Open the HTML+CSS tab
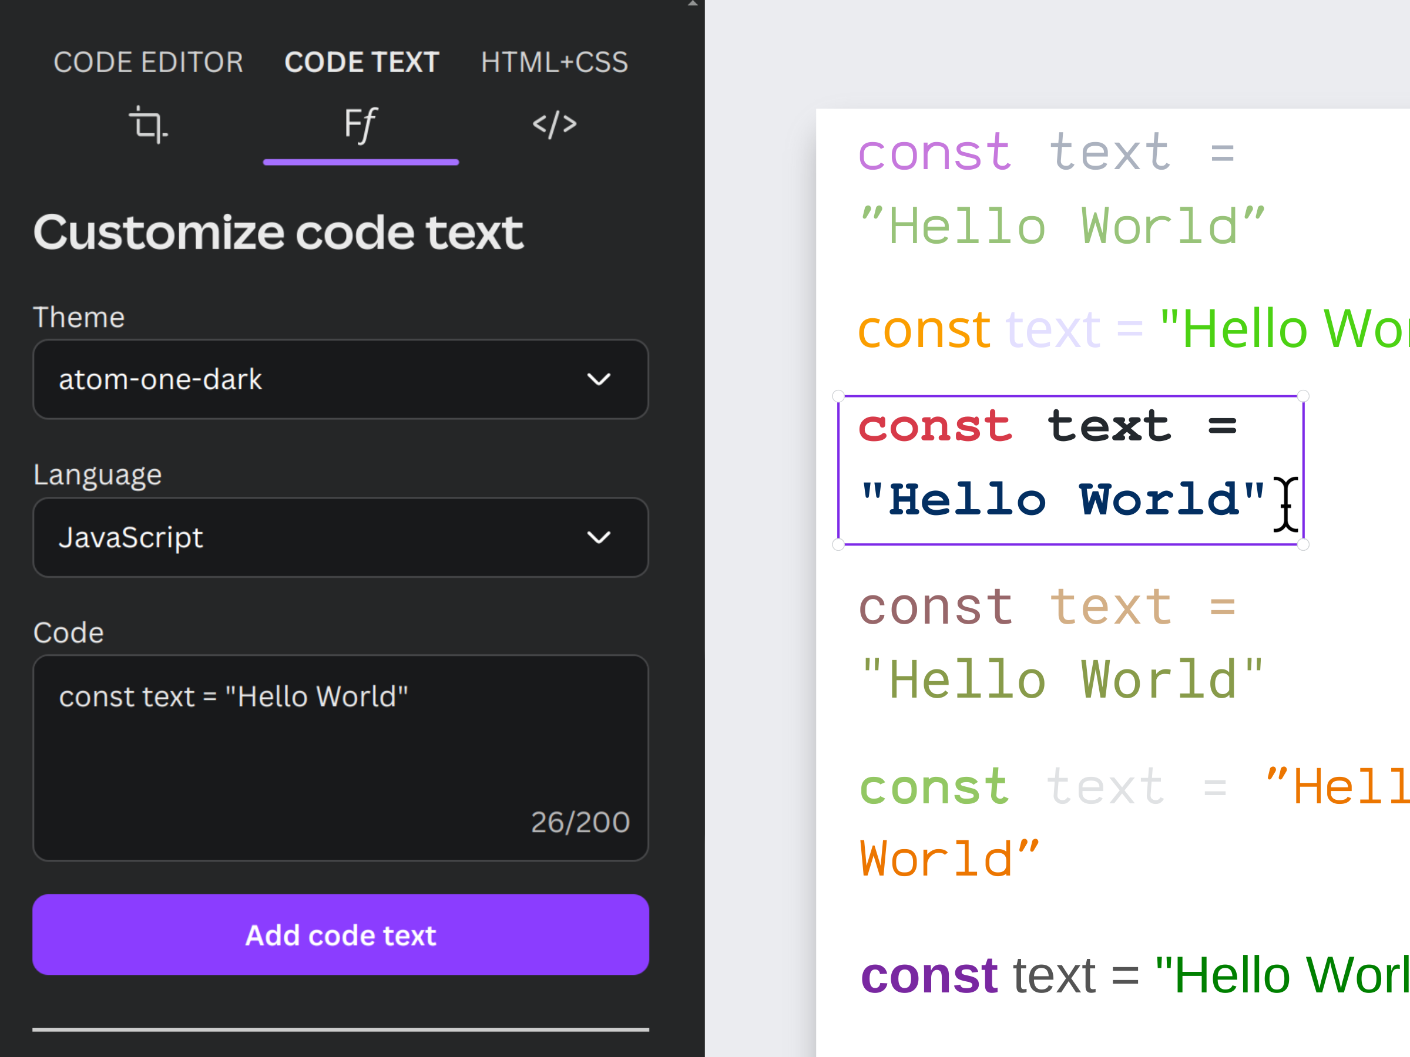 [555, 62]
